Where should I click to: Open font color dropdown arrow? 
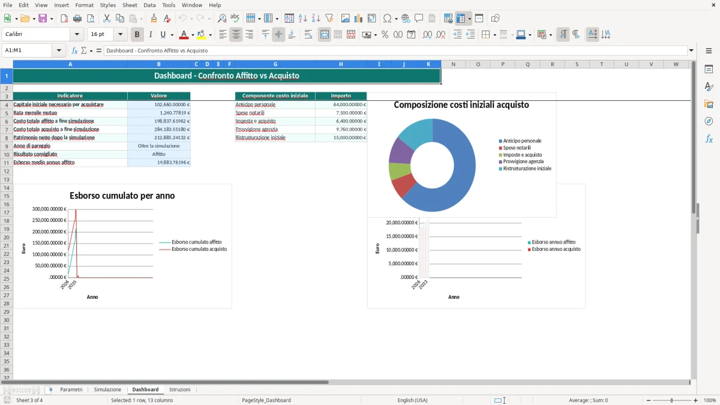coord(193,35)
